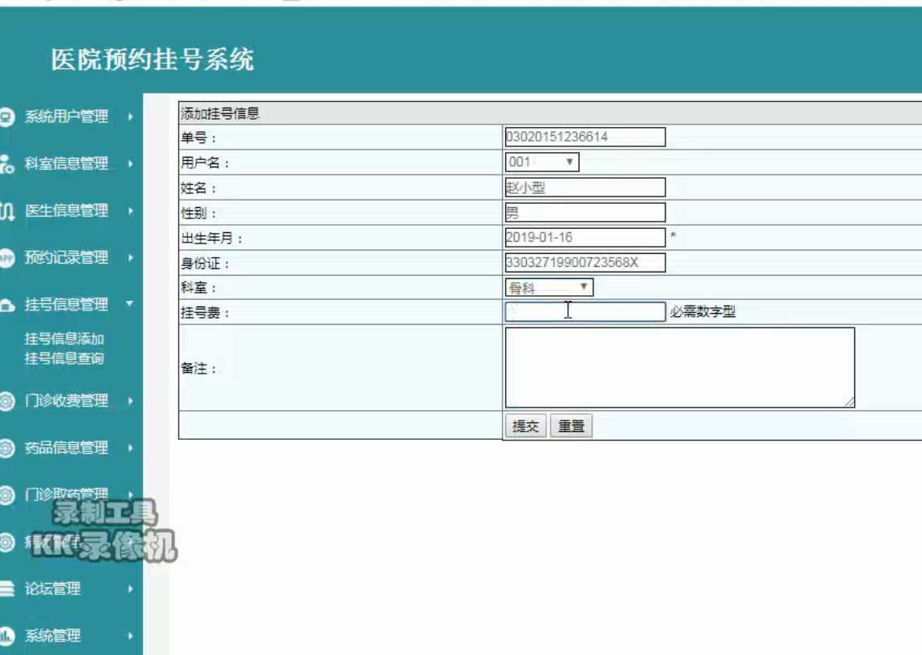The width and height of the screenshot is (922, 655).
Task: Expand 医生信息管理 with its arrow
Action: (130, 211)
